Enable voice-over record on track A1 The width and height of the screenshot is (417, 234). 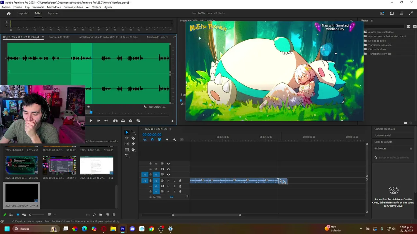[x=180, y=181]
